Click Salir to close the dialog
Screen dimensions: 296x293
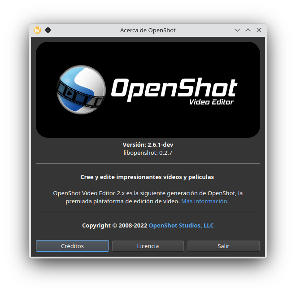tap(223, 246)
